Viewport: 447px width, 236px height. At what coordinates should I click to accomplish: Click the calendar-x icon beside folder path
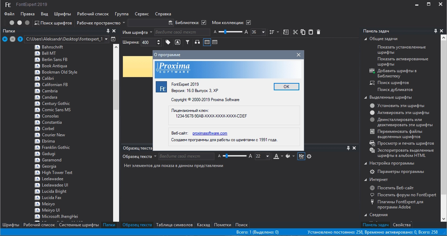coord(113,39)
